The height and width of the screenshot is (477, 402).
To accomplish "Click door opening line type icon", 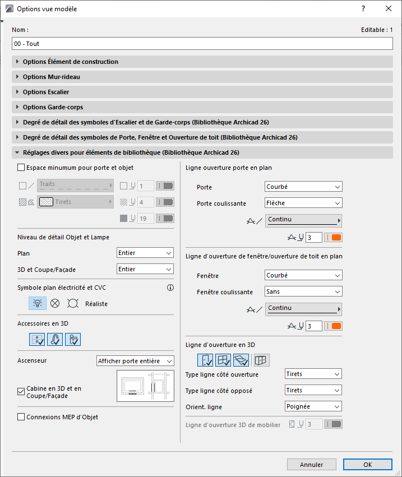I will pyautogui.click(x=255, y=221).
